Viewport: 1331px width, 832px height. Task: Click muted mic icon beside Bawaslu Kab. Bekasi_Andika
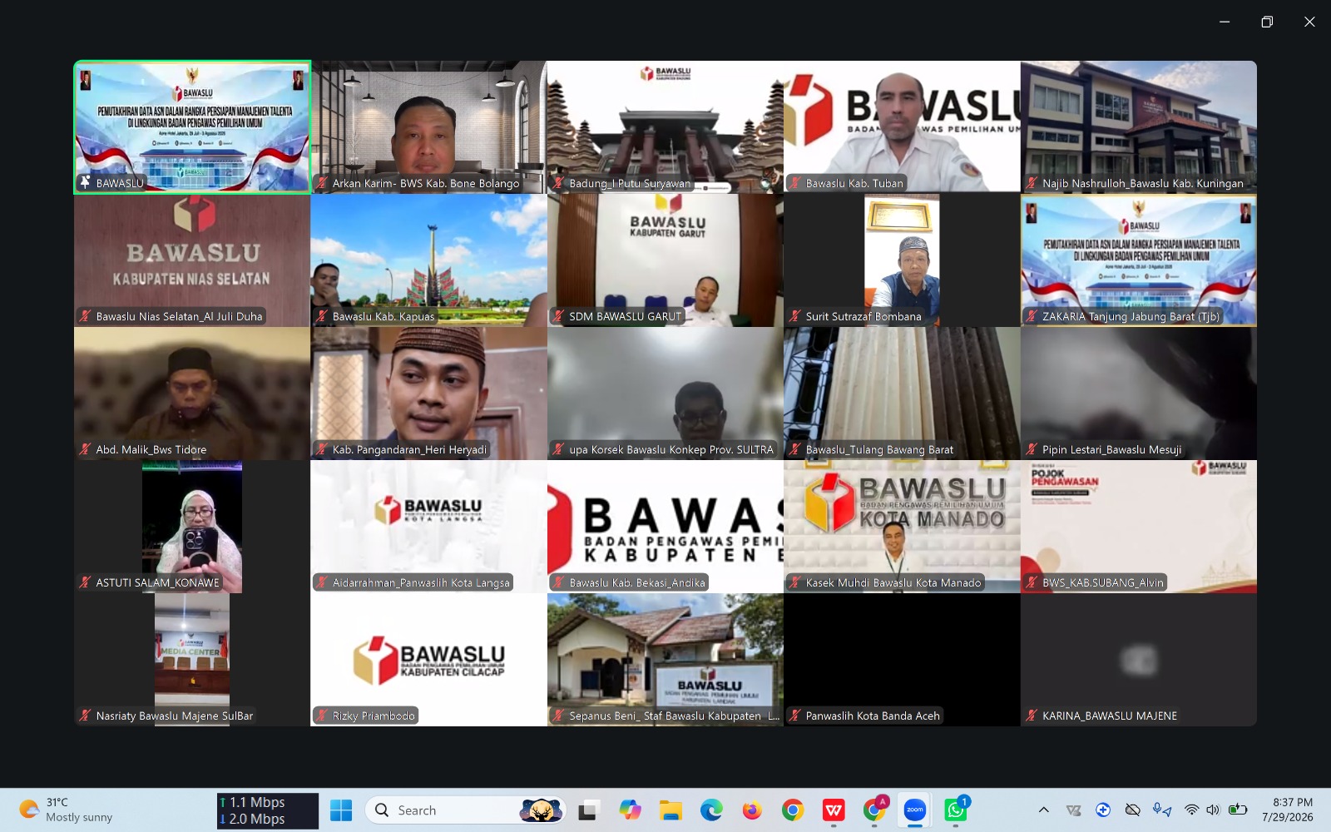pos(558,582)
